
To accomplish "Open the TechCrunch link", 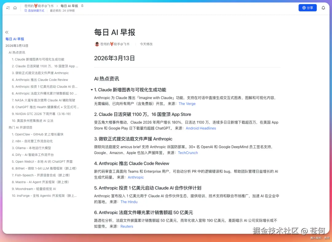I will (188, 153).
